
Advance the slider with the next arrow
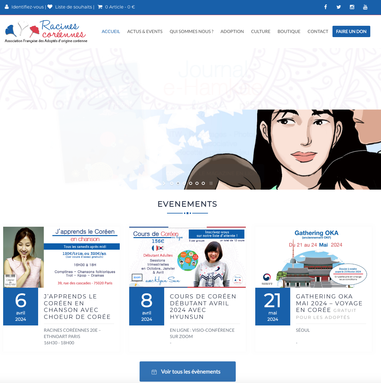point(164,183)
